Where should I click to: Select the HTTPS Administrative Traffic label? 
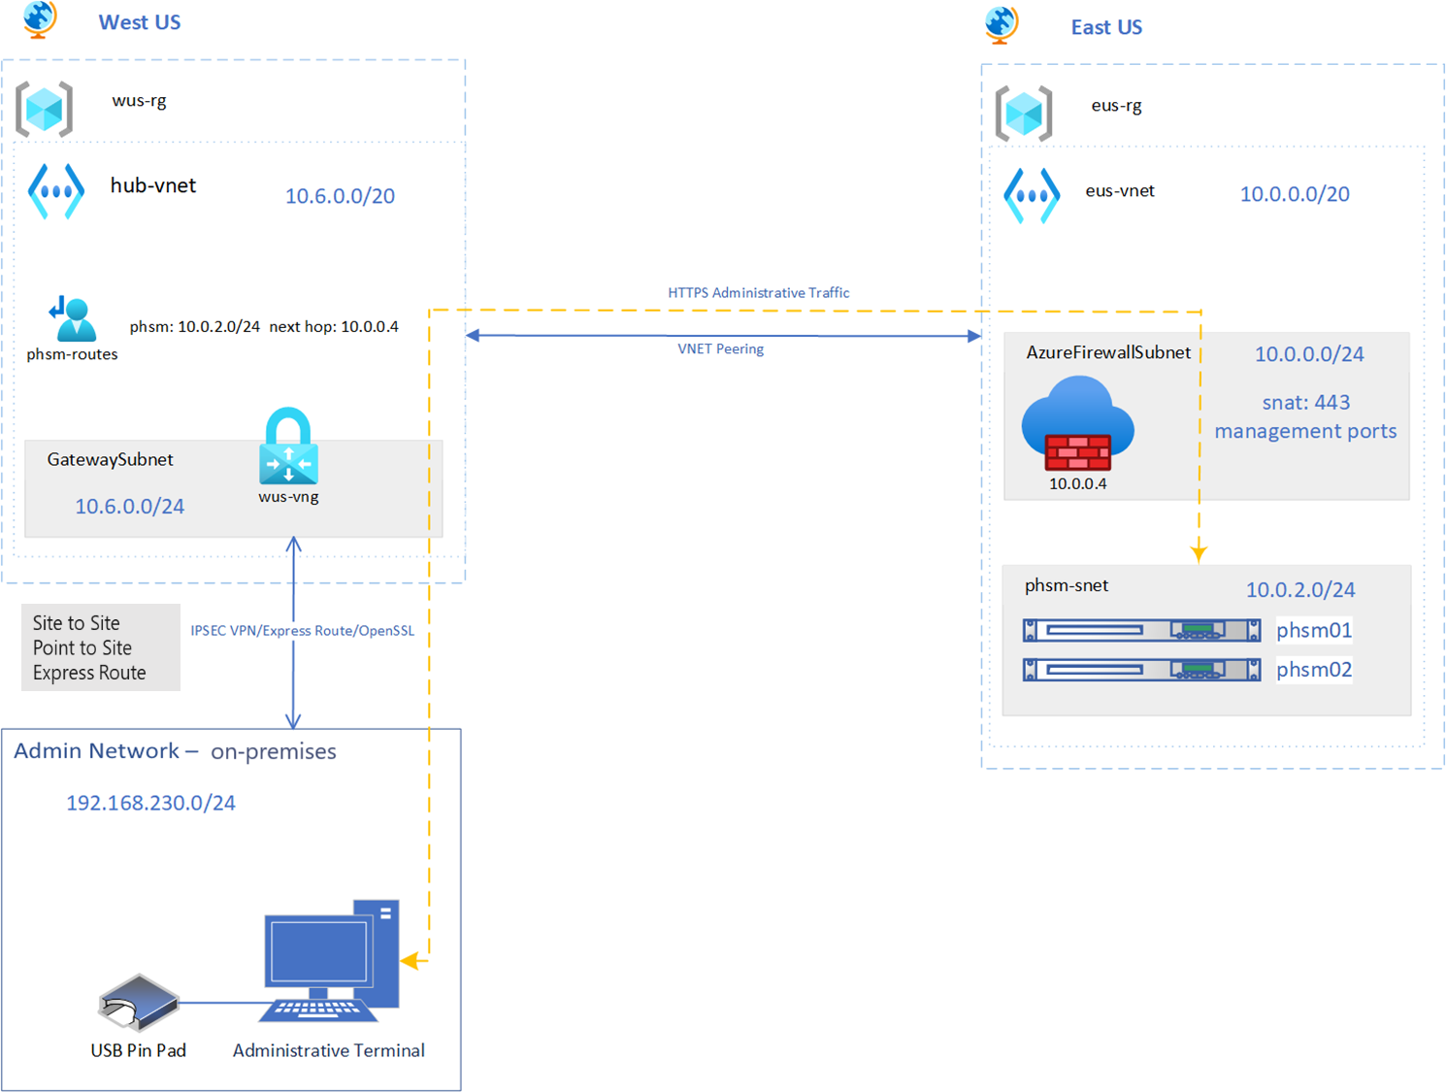coord(758,293)
